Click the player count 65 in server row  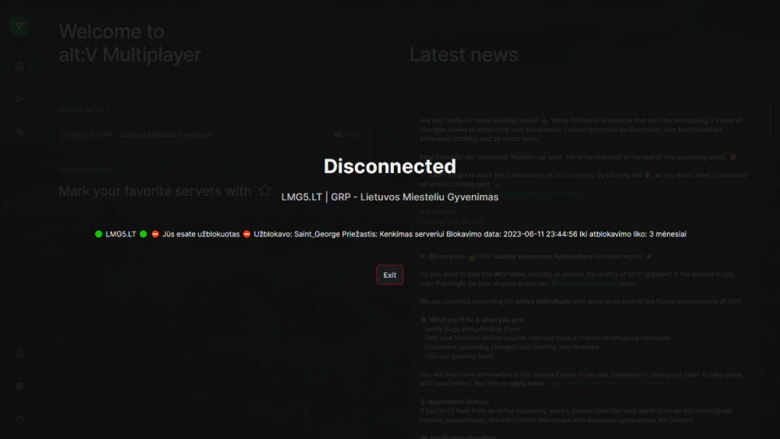[338, 135]
